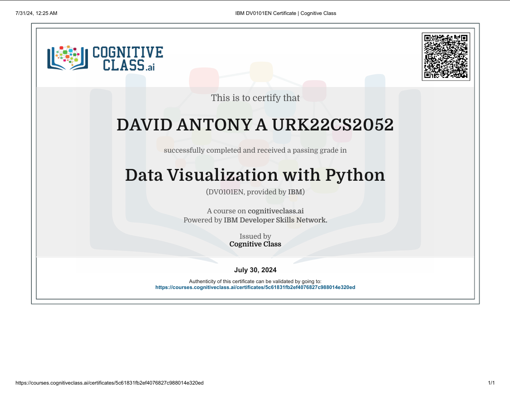This screenshot has height=395, width=510.
Task: Click the page number '1/1'
Action: [491, 383]
